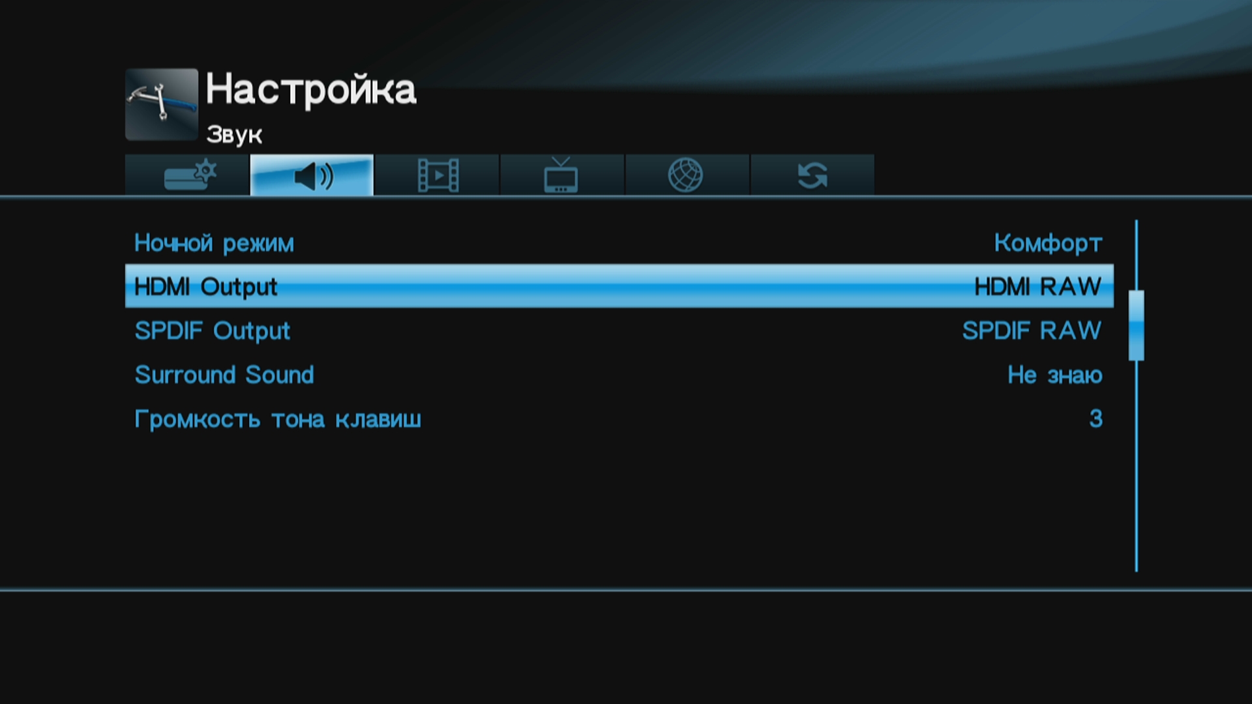1252x704 pixels.
Task: Change the HDMI RAW value
Action: [1037, 287]
